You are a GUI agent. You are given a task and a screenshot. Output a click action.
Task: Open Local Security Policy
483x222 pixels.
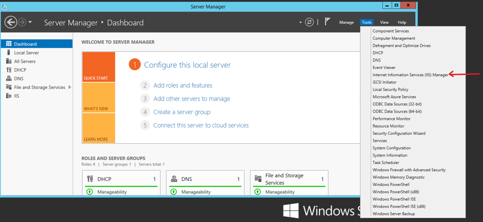coord(390,90)
